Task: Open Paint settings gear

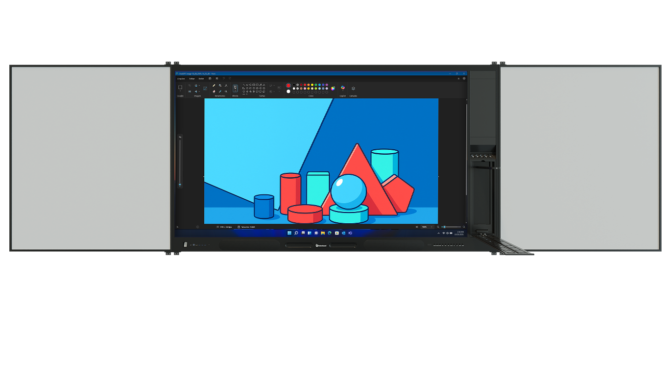Action: [464, 78]
